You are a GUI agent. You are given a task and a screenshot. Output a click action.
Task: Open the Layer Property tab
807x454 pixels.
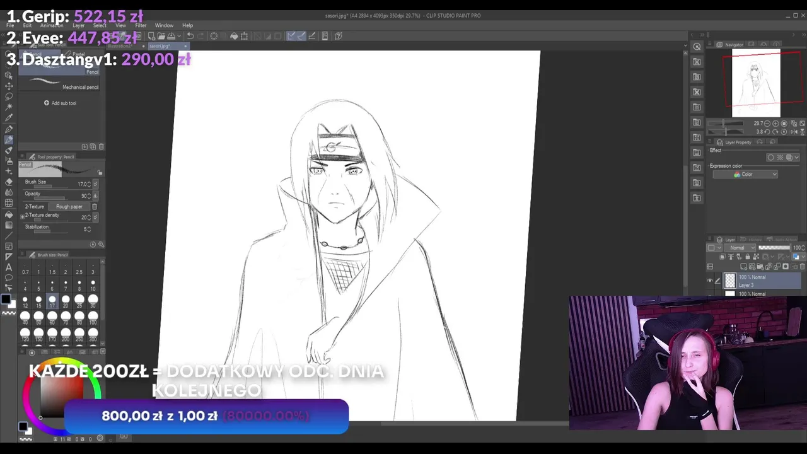point(734,143)
